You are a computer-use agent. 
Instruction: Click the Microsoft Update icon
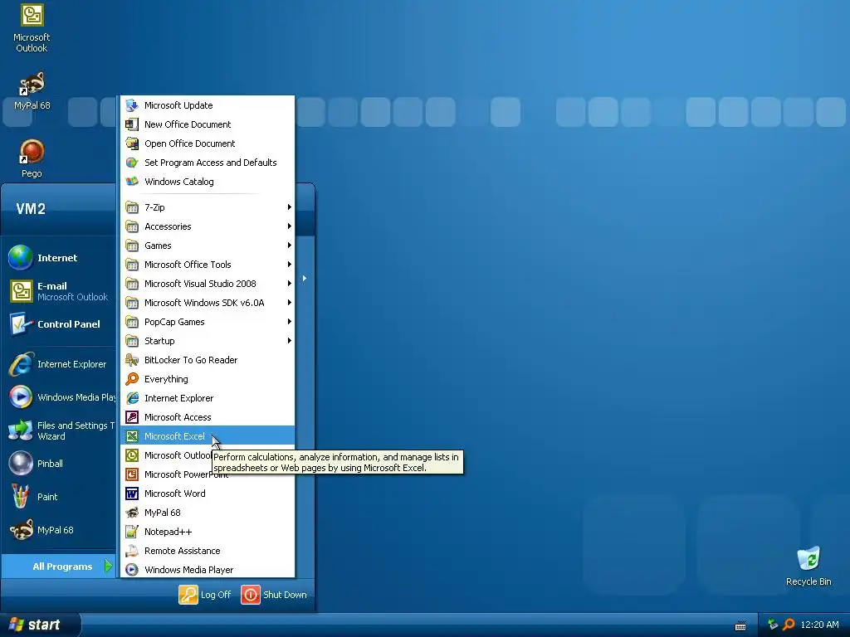click(x=132, y=105)
